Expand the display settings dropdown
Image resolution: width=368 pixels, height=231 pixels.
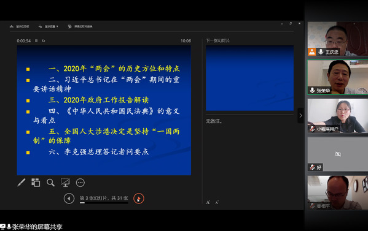pos(49,26)
